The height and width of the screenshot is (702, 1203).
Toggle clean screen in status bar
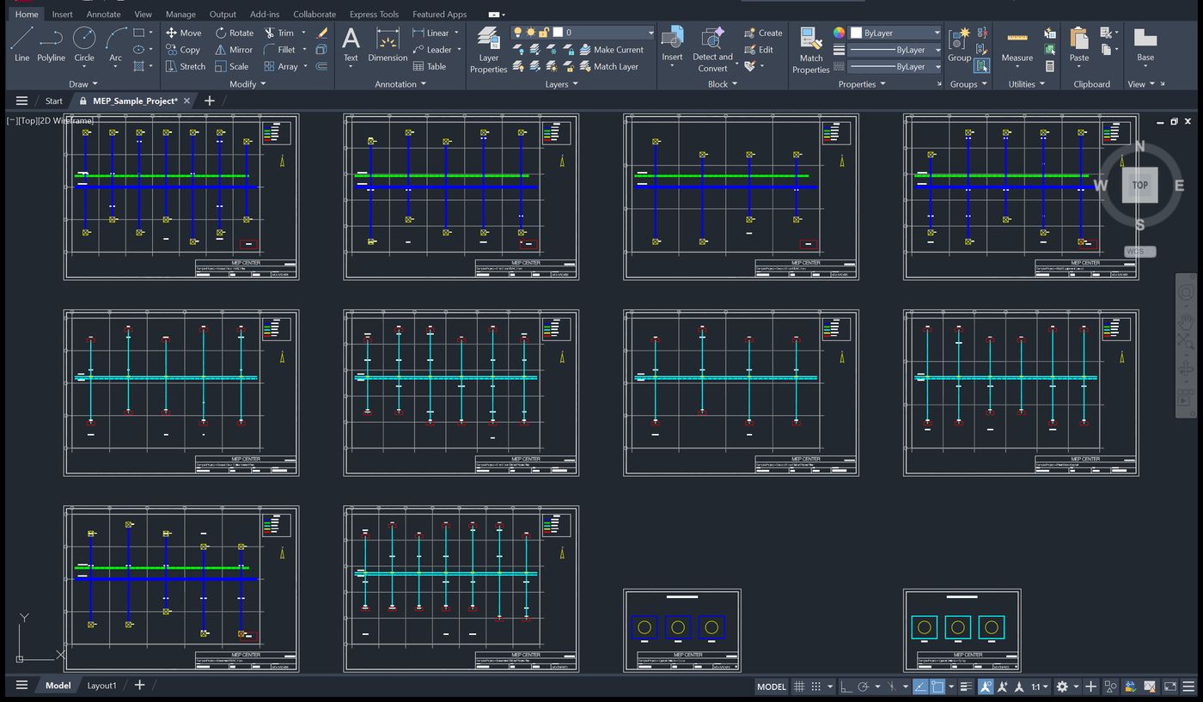(1170, 687)
